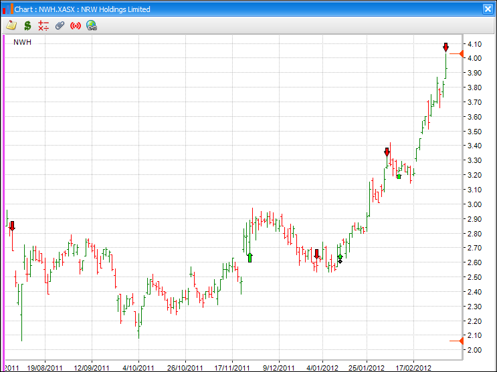Image resolution: width=497 pixels, height=372 pixels.
Task: Click the NWH symbol label
Action: point(22,43)
